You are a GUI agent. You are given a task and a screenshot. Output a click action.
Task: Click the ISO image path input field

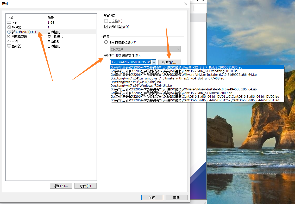[x=131, y=63]
